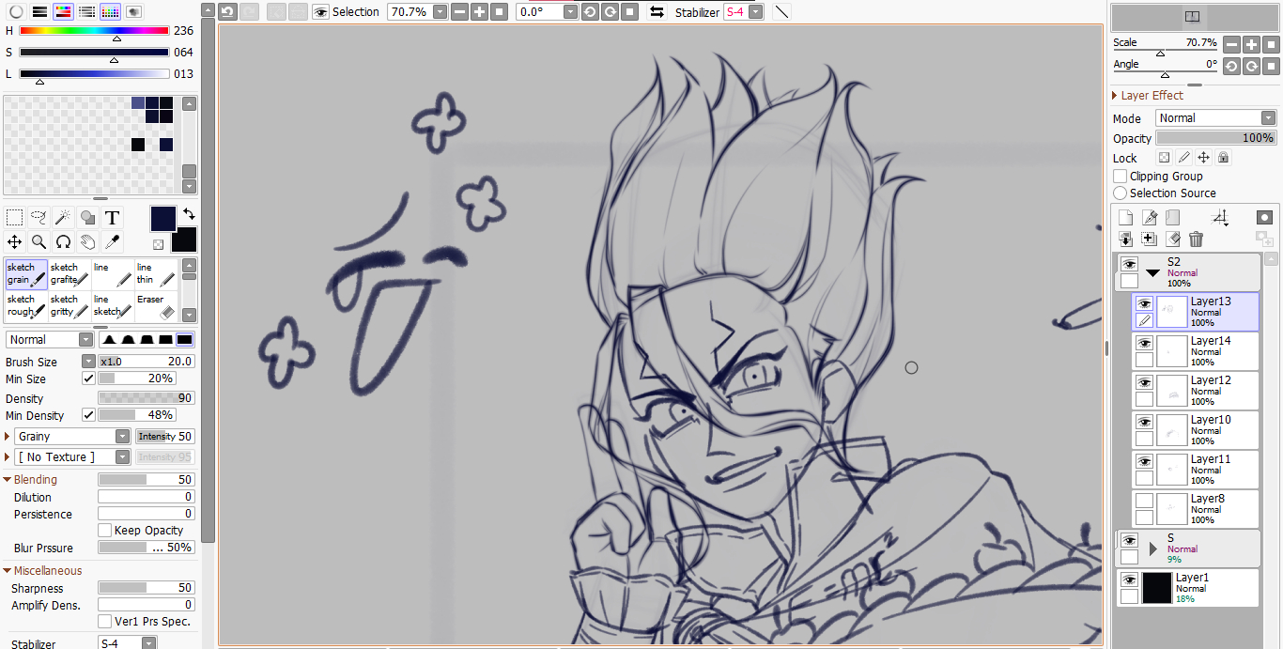Click the undo arrow in top toolbar
Viewport: 1283px width, 649px height.
coord(227,12)
